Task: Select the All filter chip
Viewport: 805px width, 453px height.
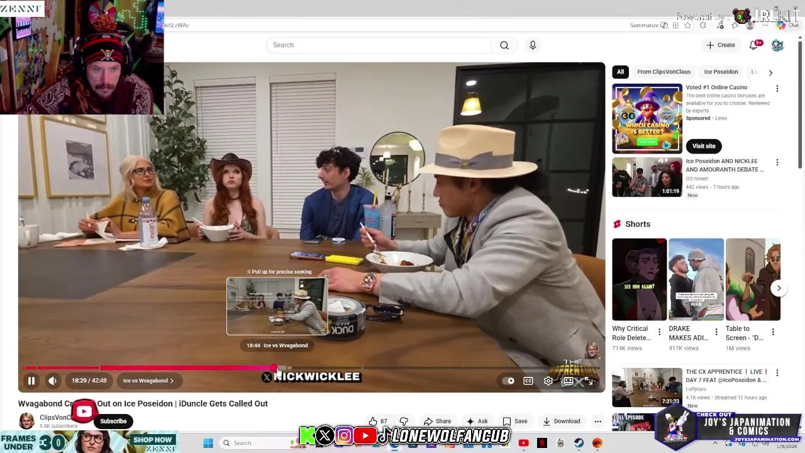Action: (x=620, y=72)
